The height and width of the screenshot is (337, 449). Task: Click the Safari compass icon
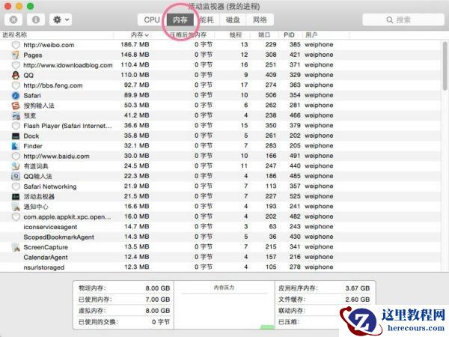click(16, 95)
